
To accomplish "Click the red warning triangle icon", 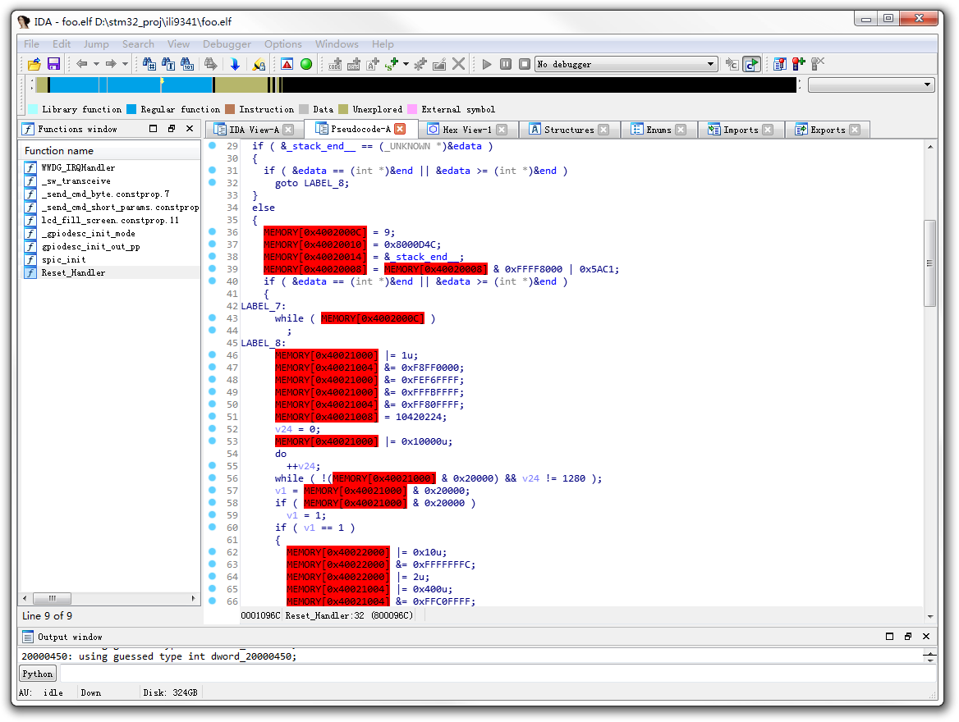I will 287,64.
